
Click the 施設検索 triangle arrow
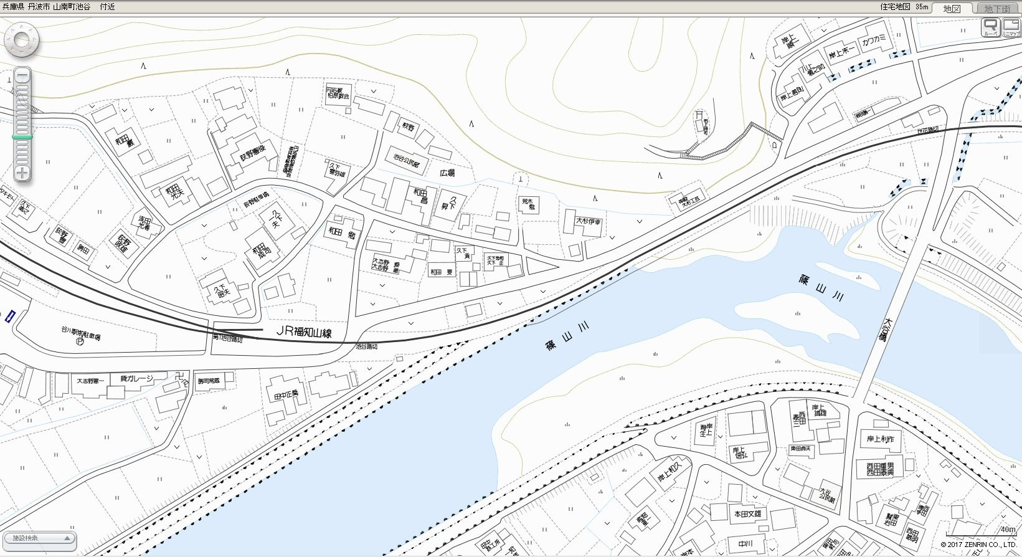(x=67, y=538)
